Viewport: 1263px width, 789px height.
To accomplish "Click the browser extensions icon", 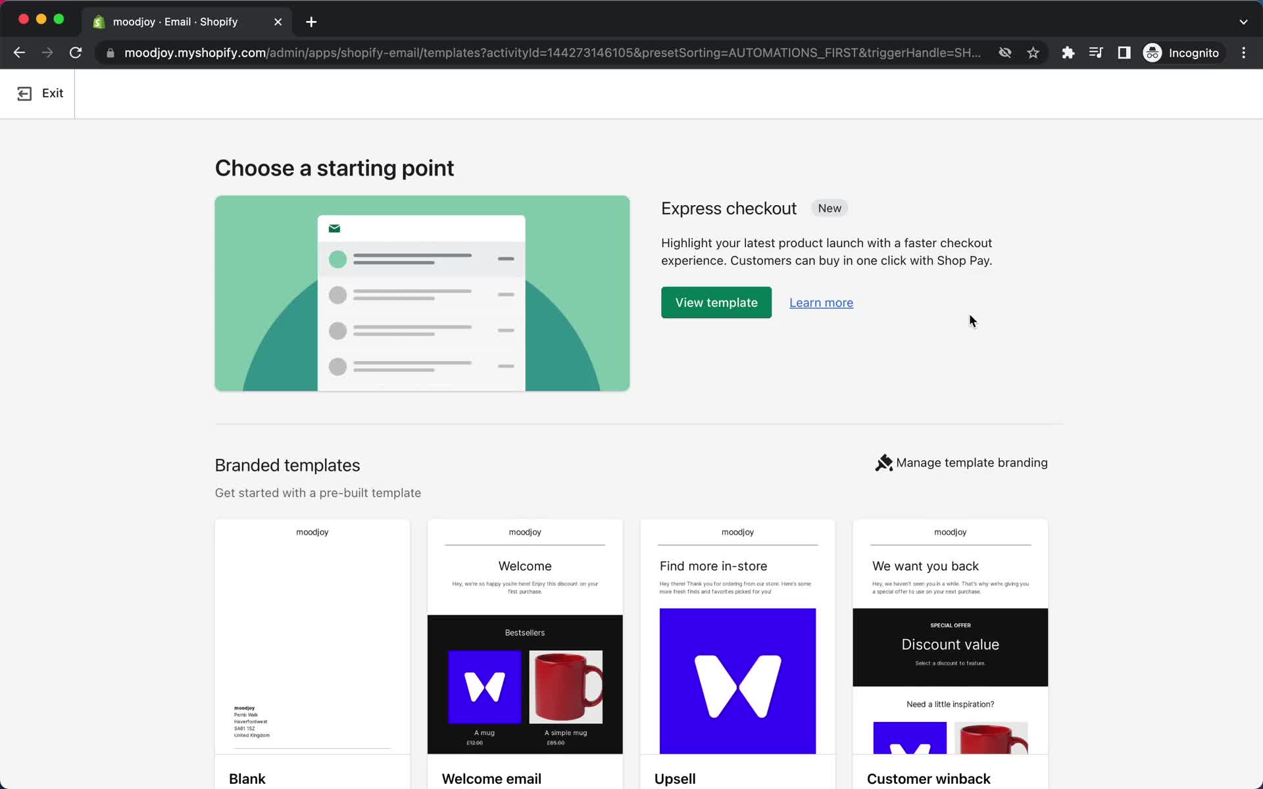I will 1068,53.
